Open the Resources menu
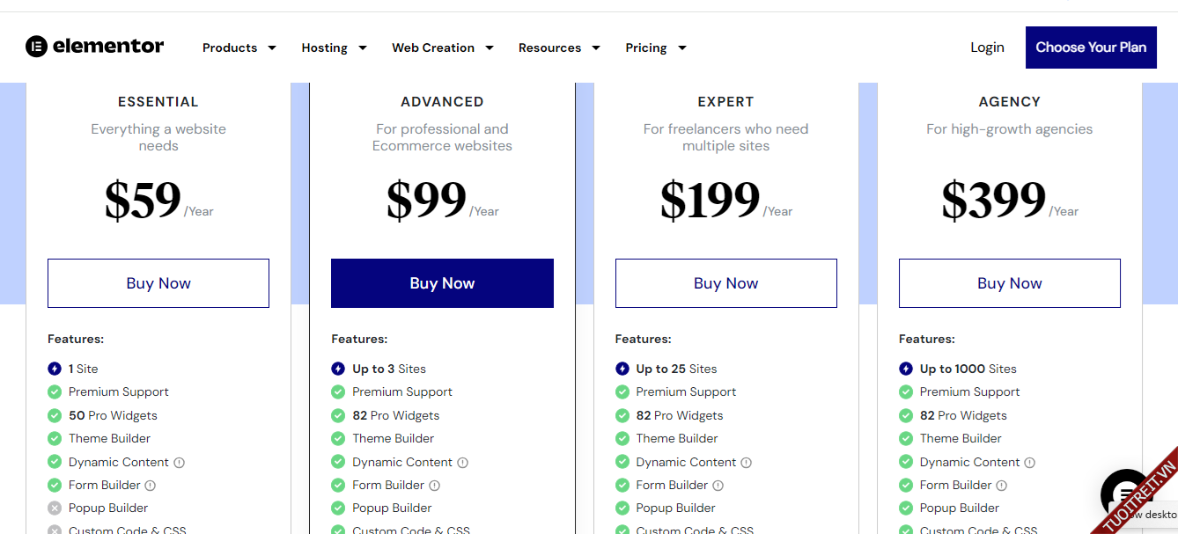 pos(558,48)
